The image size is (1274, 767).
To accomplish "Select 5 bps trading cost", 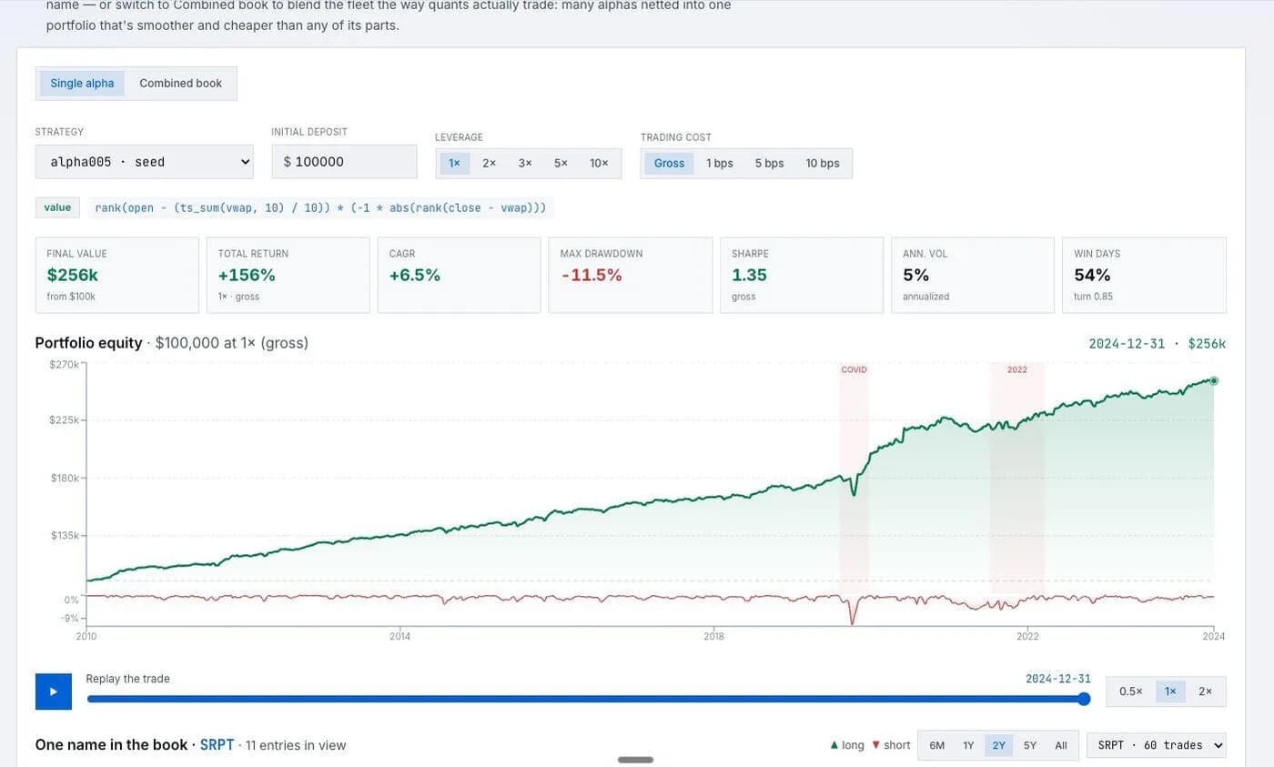I will [x=769, y=163].
